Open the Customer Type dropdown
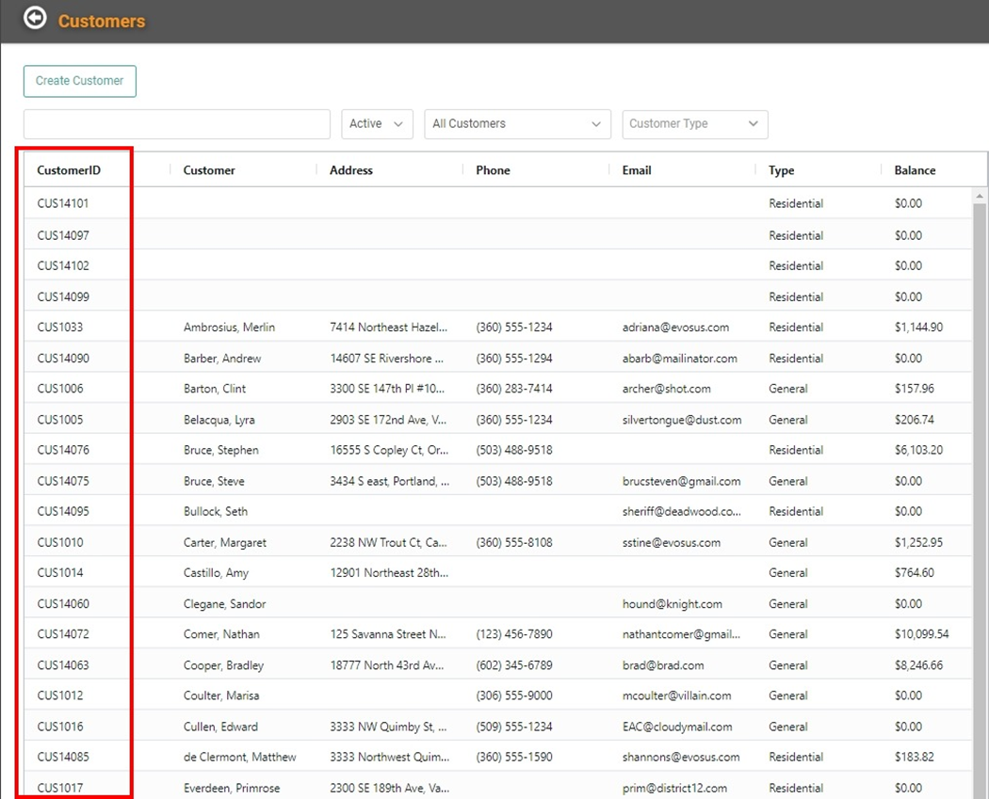This screenshot has width=989, height=799. click(694, 124)
